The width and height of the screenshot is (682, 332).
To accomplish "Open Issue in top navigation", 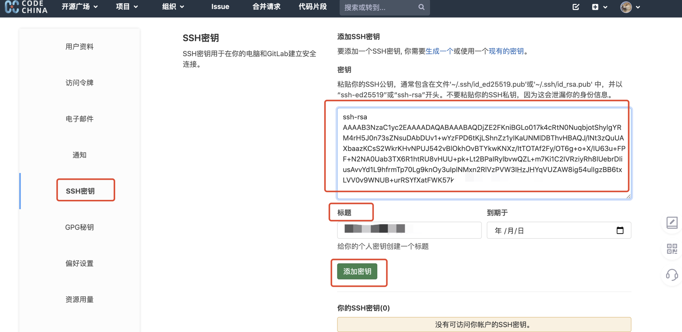I will point(220,7).
